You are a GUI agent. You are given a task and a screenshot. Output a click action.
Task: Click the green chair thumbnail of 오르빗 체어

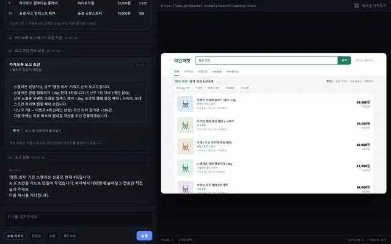tap(185, 125)
